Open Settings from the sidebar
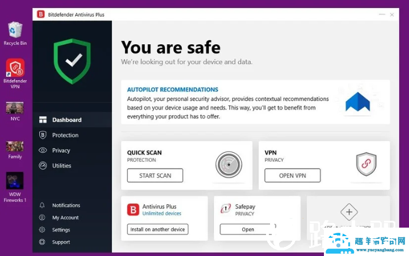 (x=61, y=230)
